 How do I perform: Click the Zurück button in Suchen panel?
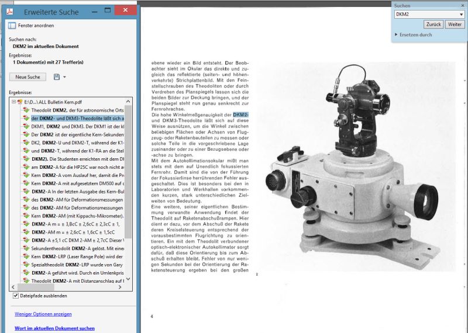coord(433,25)
